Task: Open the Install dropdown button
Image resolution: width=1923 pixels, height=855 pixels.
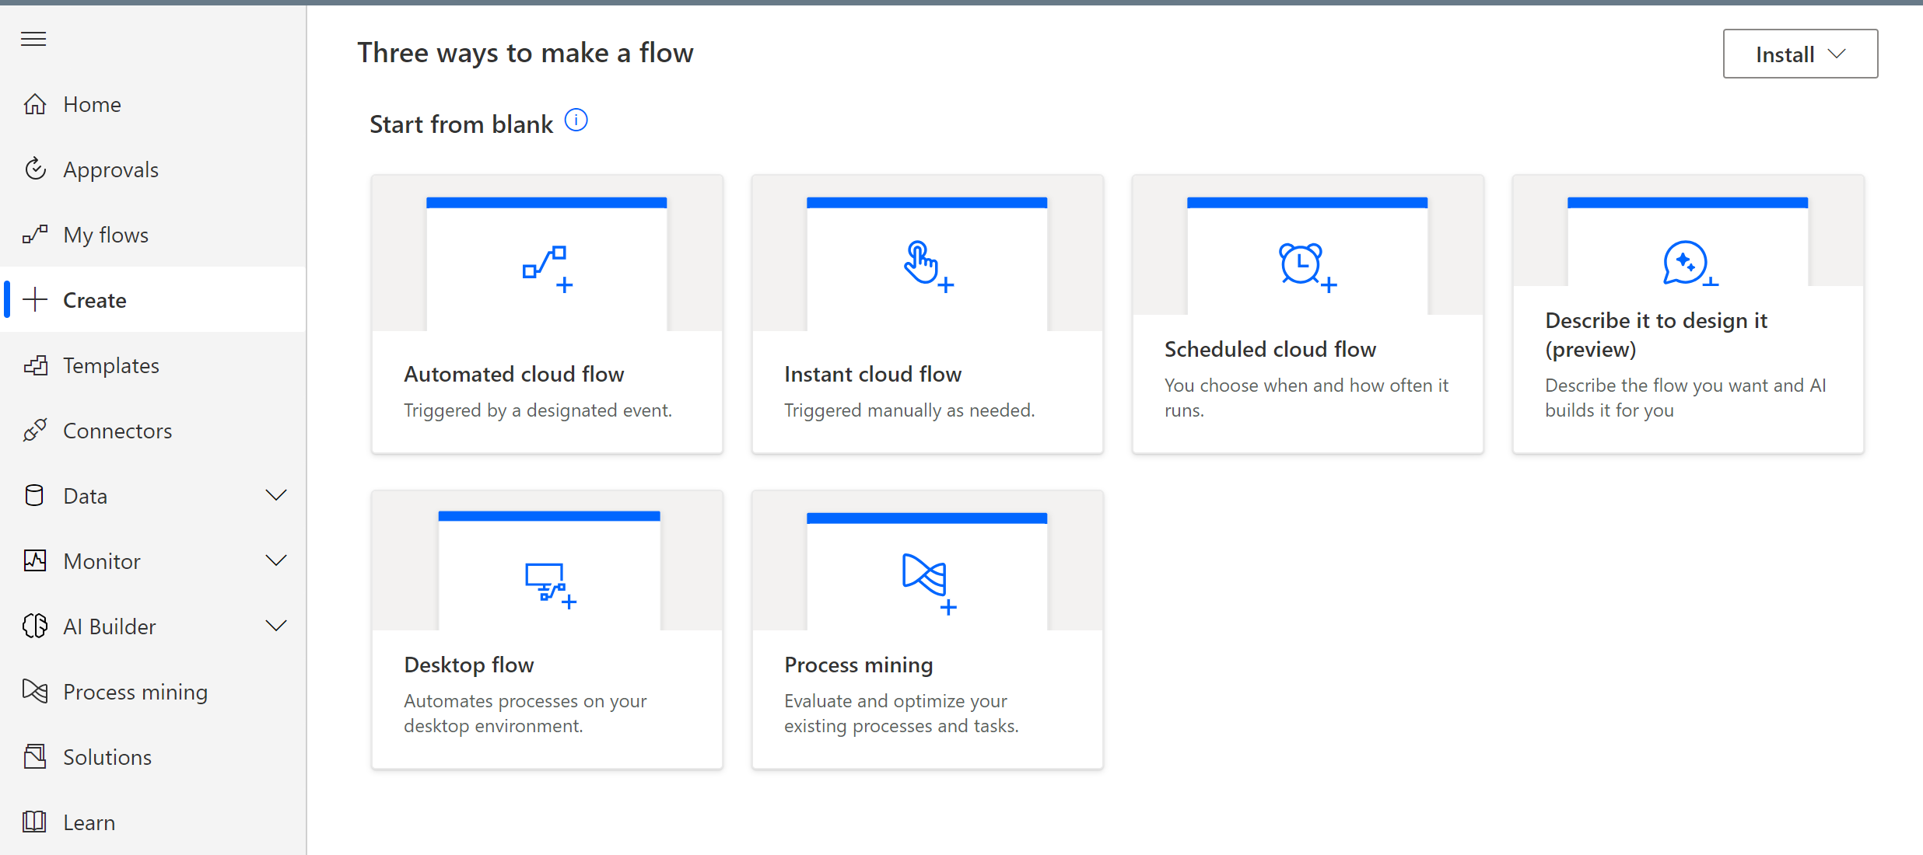Action: point(1800,54)
